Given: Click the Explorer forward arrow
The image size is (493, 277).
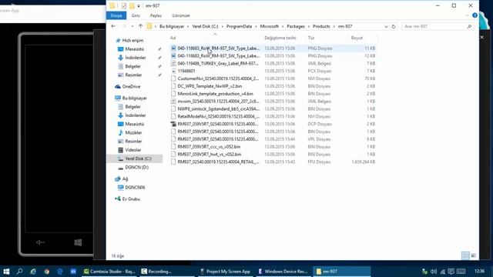Looking at the screenshot, I should [x=124, y=26].
